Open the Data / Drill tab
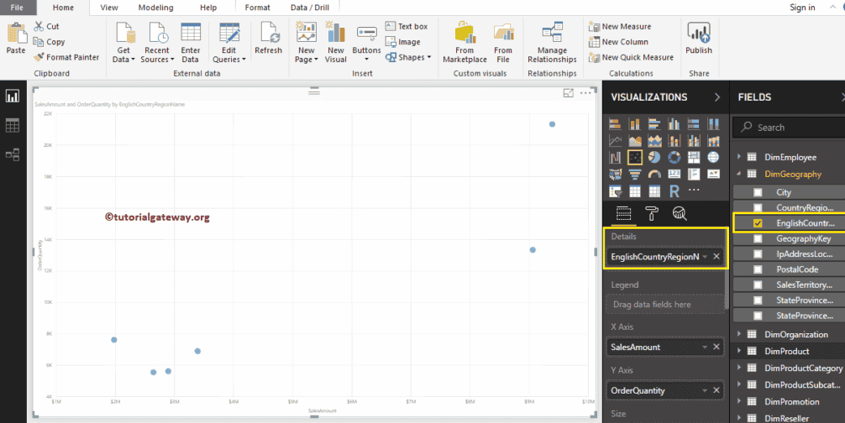This screenshot has width=845, height=423. (310, 8)
